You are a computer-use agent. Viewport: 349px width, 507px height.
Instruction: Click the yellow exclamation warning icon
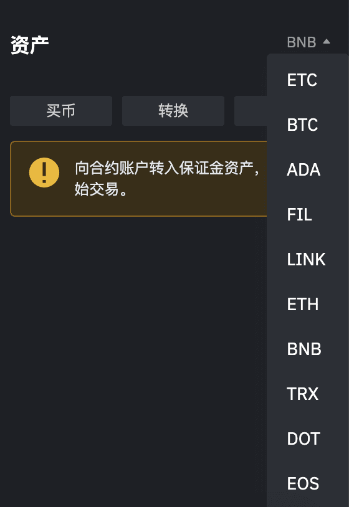point(44,173)
